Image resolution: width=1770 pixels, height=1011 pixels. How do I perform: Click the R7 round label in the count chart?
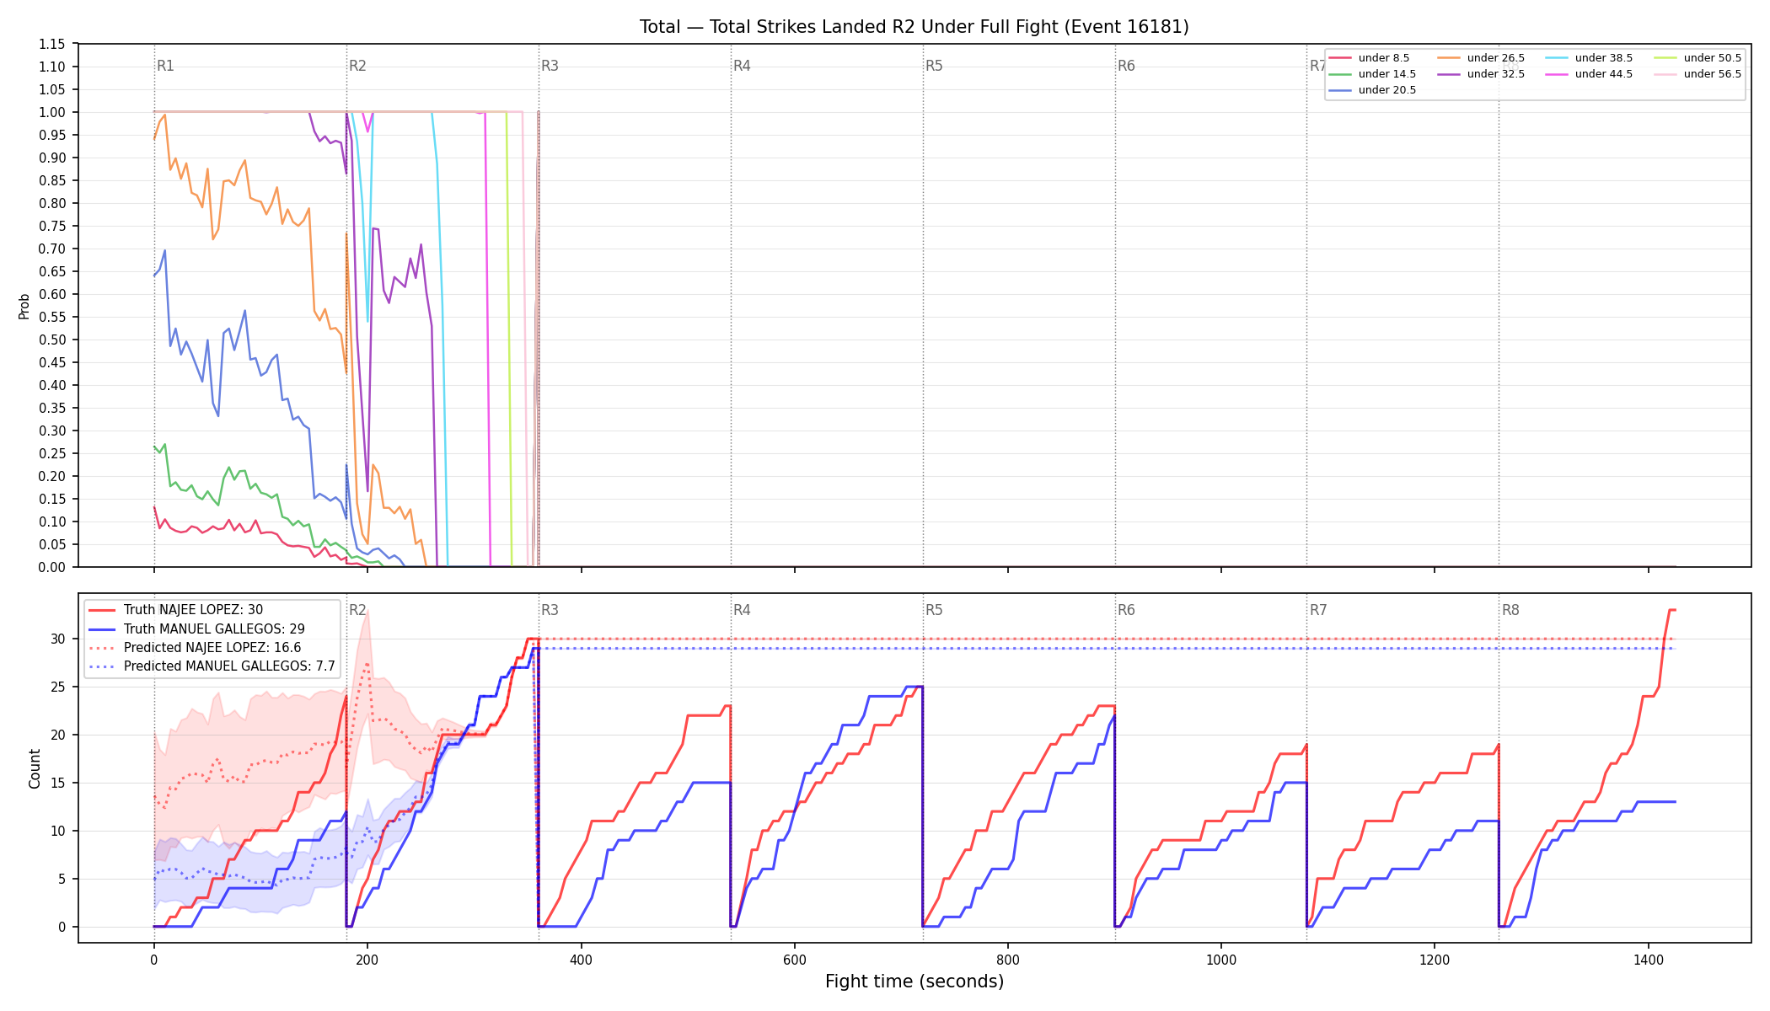(1318, 610)
